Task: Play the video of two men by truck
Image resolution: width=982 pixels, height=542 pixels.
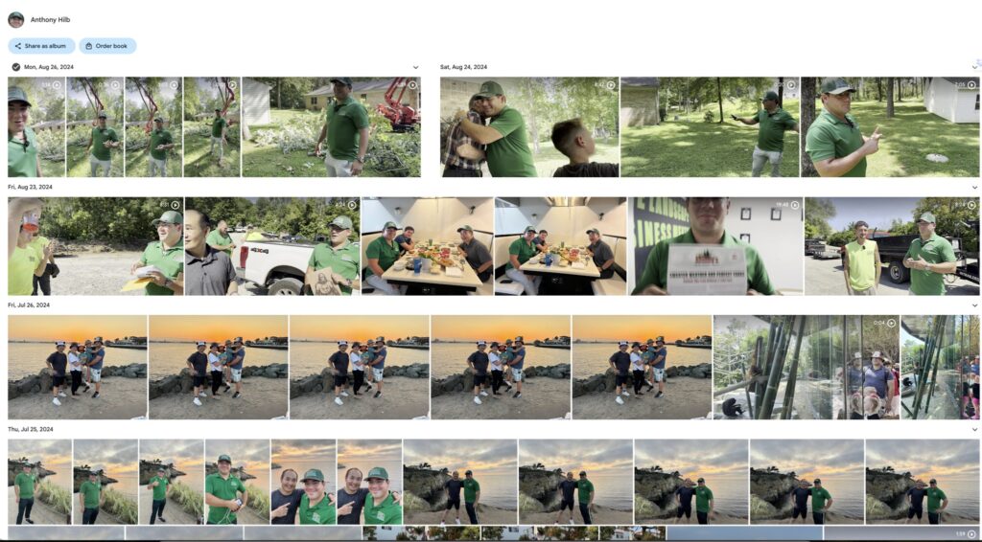Action: pyautogui.click(x=971, y=205)
